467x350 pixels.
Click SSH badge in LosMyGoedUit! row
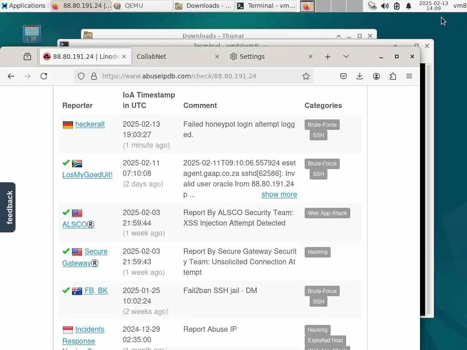(x=318, y=174)
